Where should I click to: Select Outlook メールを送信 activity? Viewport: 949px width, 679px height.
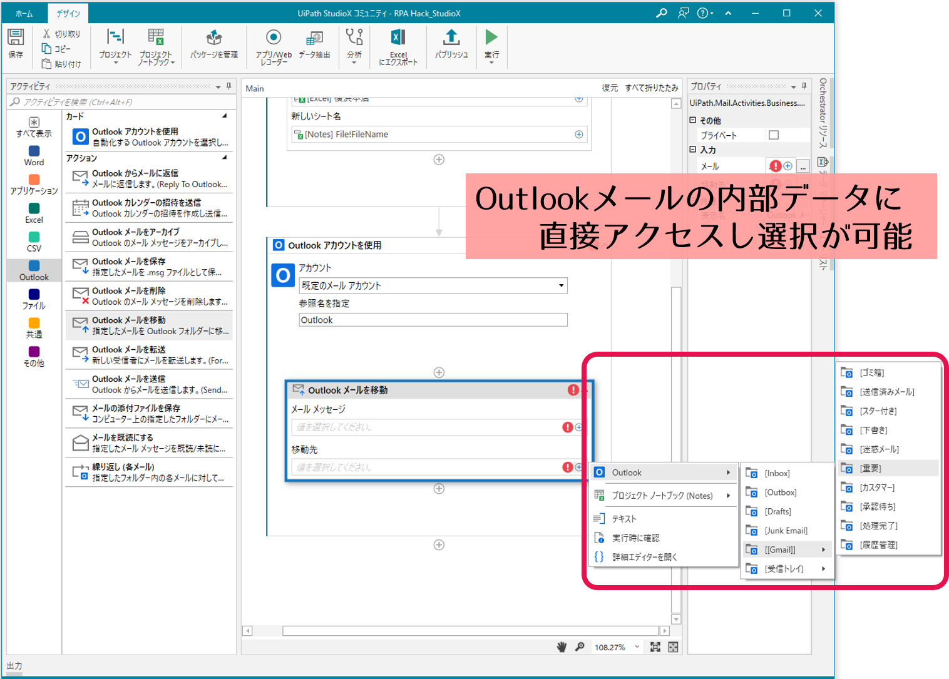[x=149, y=385]
